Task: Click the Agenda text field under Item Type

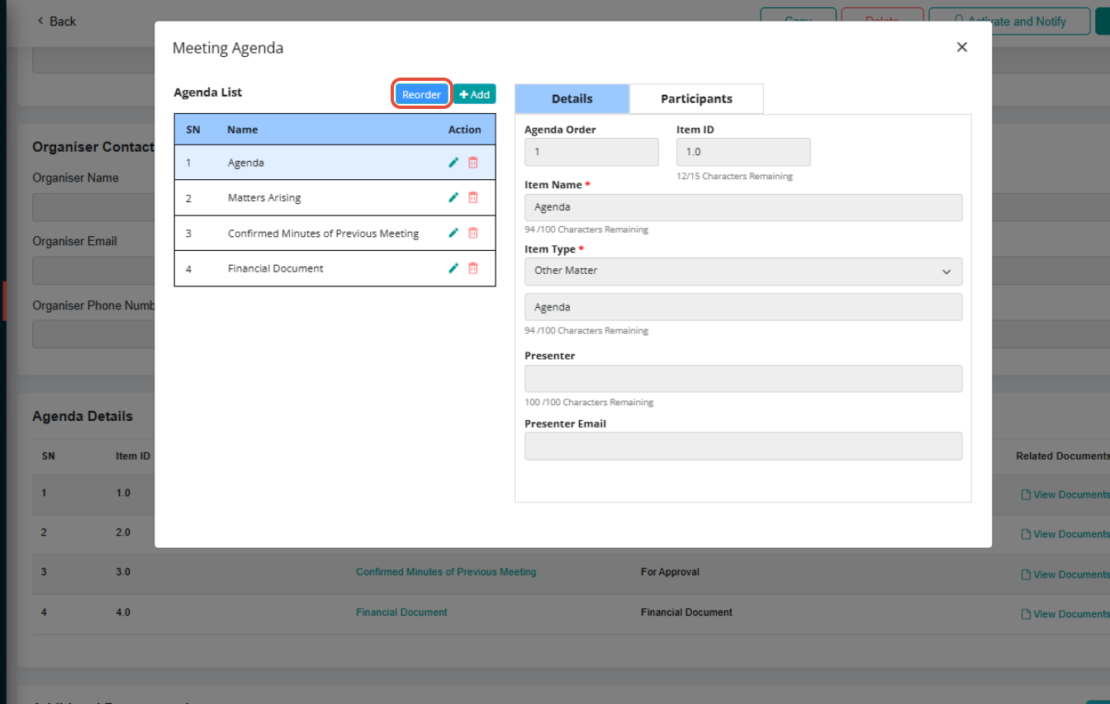Action: point(743,307)
